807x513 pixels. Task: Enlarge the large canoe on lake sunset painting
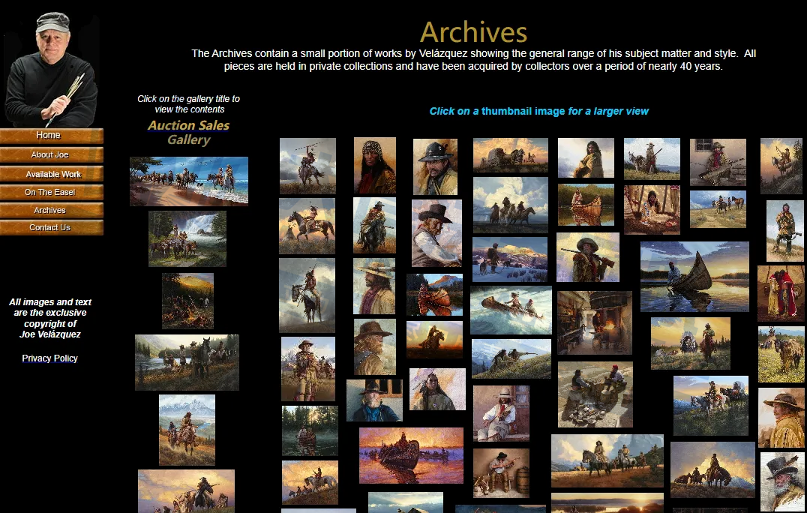(x=694, y=277)
